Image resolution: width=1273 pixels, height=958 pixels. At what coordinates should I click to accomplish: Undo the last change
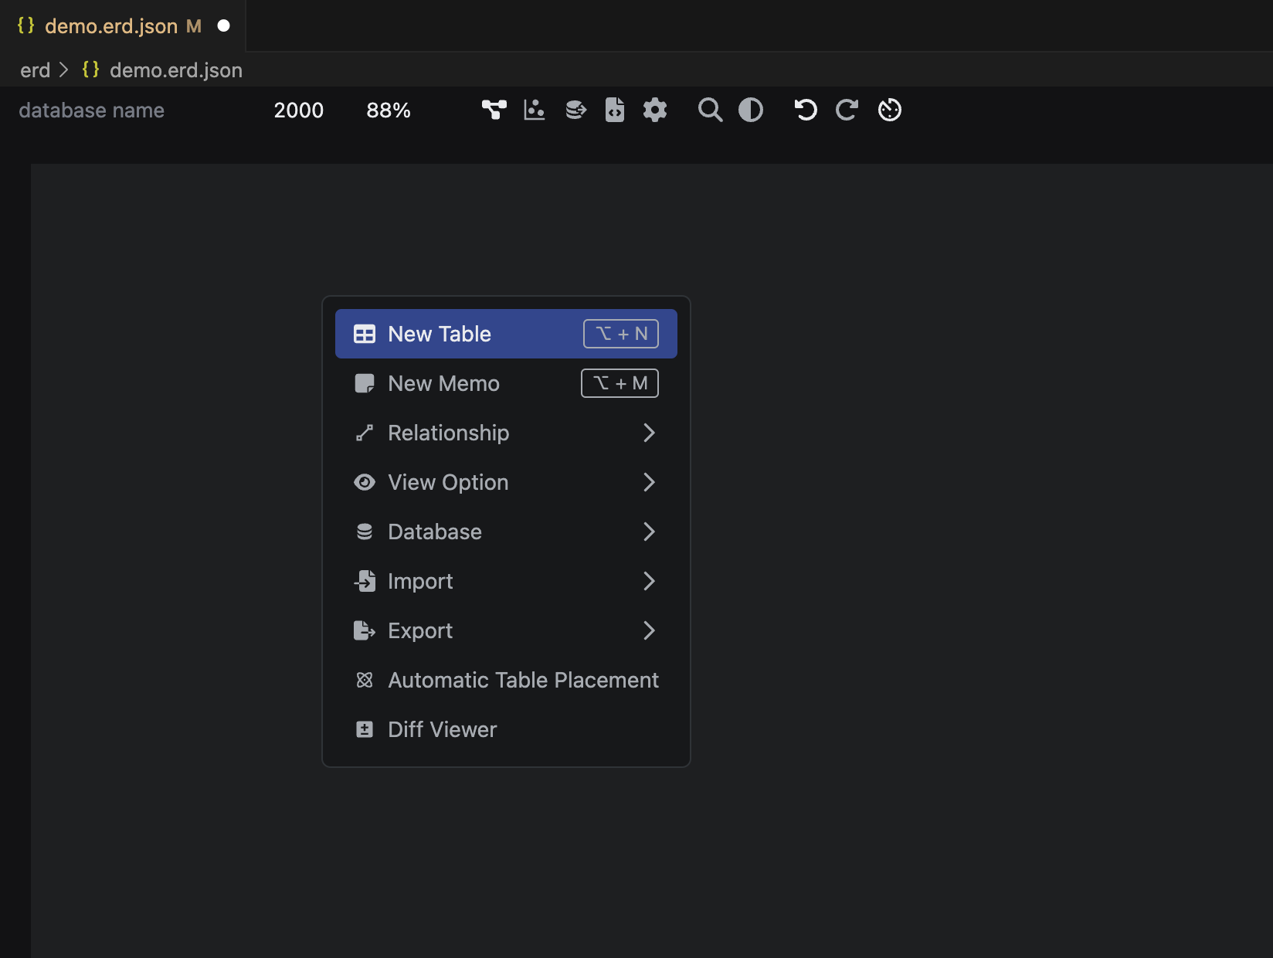pyautogui.click(x=806, y=110)
